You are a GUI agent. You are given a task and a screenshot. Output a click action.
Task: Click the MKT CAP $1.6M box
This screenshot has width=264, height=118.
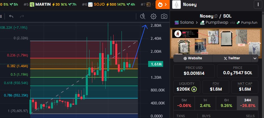[x=245, y=87]
